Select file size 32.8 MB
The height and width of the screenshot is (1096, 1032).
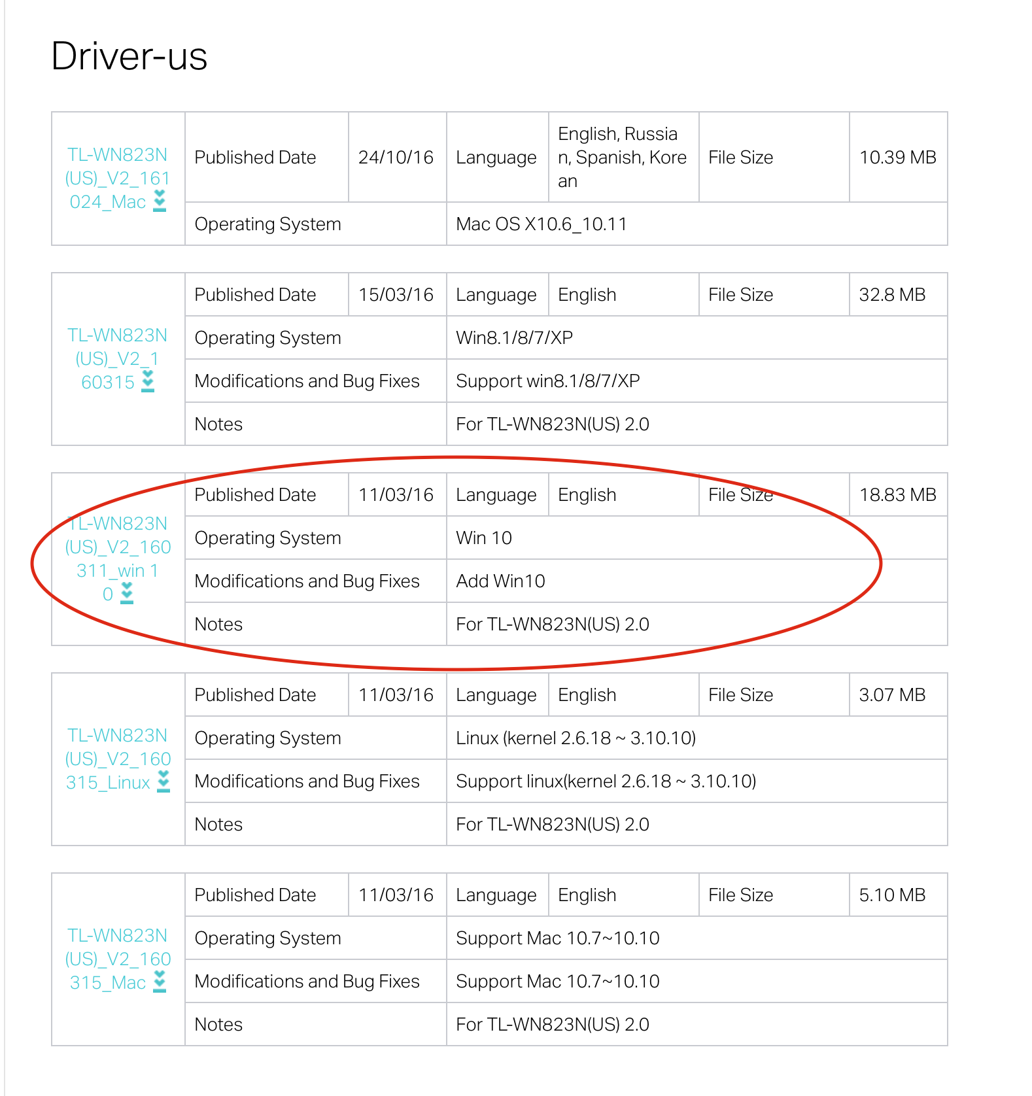(892, 294)
